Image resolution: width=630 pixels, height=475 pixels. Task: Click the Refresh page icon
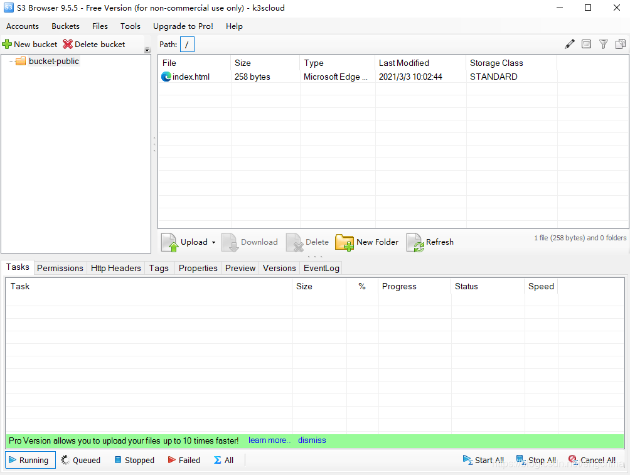tap(415, 242)
